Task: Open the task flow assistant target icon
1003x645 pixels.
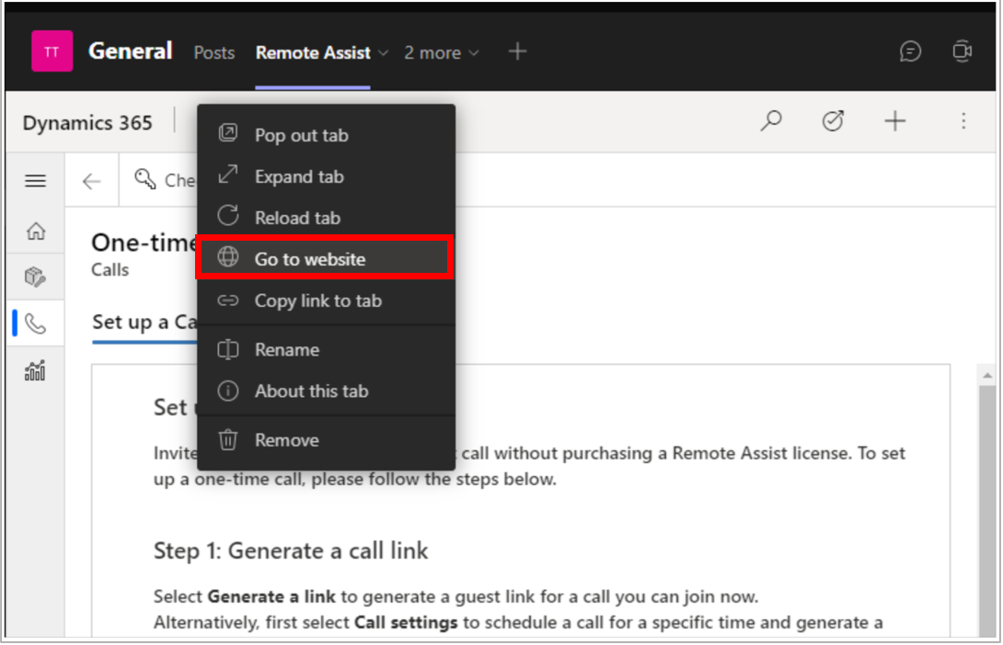Action: click(x=832, y=120)
